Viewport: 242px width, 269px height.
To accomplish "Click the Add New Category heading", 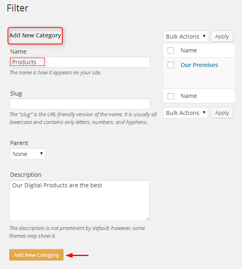I will 35,35.
